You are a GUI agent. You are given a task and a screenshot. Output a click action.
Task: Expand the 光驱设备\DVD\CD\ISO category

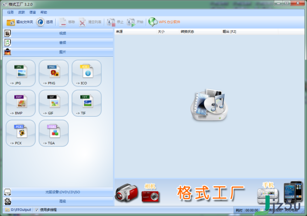[x=58, y=192]
